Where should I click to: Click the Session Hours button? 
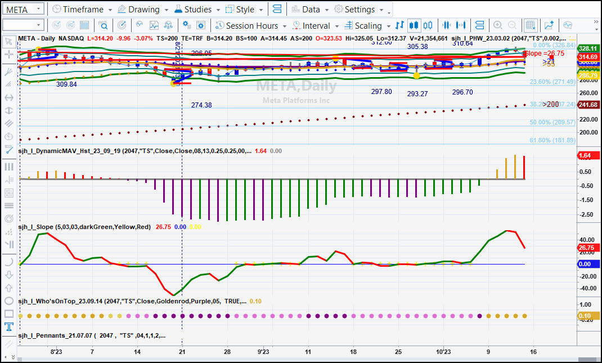tap(247, 26)
